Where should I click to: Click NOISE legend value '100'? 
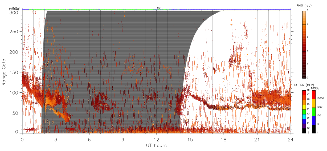(319, 115)
